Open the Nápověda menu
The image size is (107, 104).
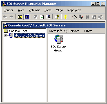(x=74, y=10)
